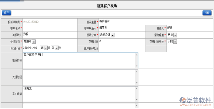Click the empty 处理过程 text area
Viewport: 214px width, 109px height.
coord(81,77)
